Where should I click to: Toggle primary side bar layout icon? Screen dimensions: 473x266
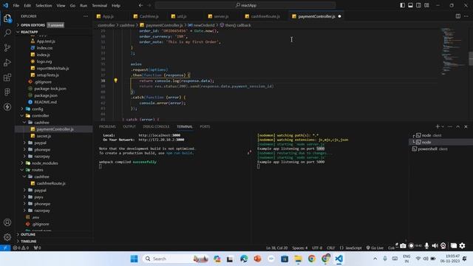point(402,5)
